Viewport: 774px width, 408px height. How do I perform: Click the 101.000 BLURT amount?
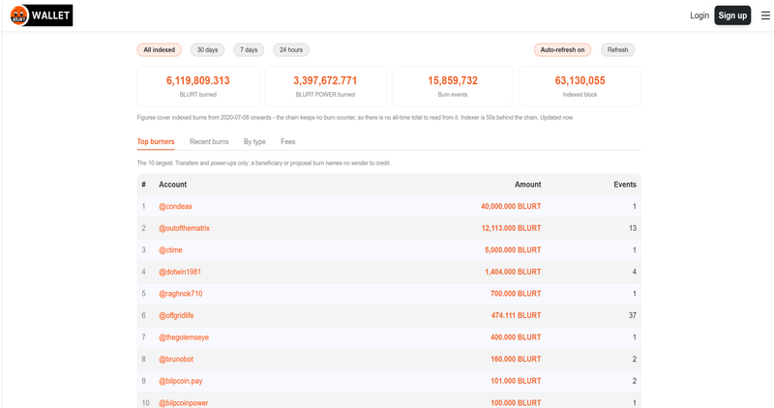click(516, 381)
